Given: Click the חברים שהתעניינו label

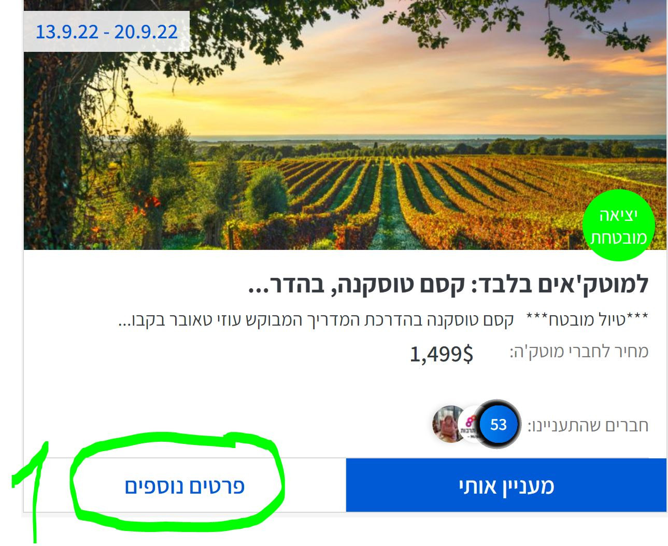Looking at the screenshot, I should (x=588, y=426).
